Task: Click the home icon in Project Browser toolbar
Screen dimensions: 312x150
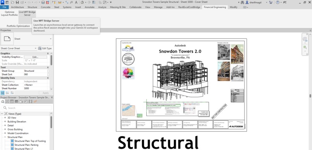Action: tap(3, 101)
